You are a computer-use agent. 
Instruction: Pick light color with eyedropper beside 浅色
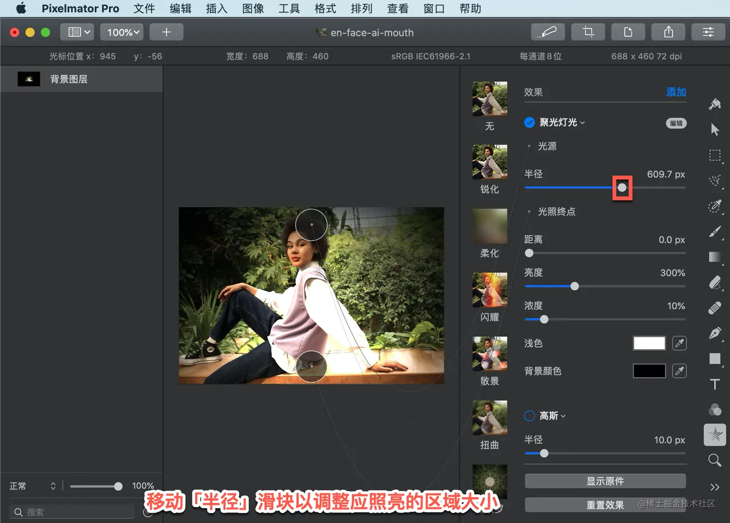679,343
